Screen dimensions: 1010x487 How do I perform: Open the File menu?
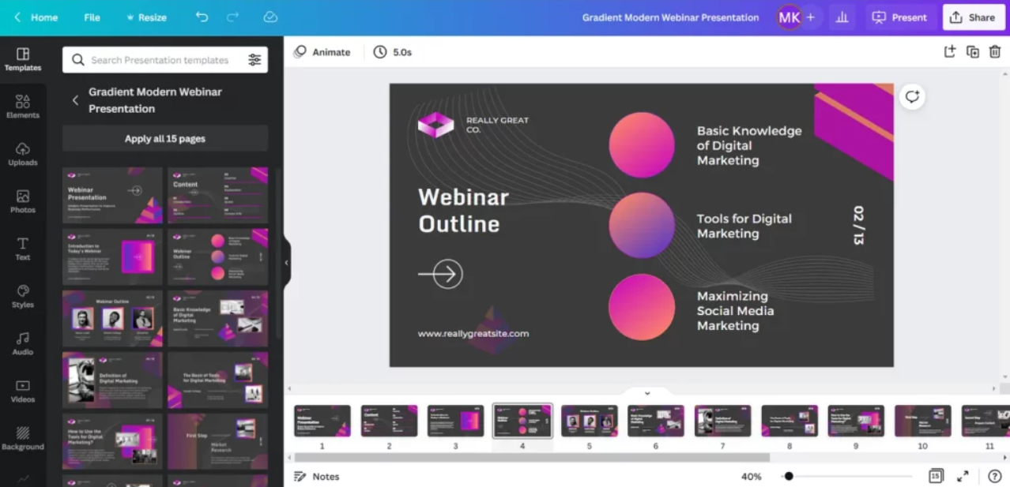click(x=92, y=17)
